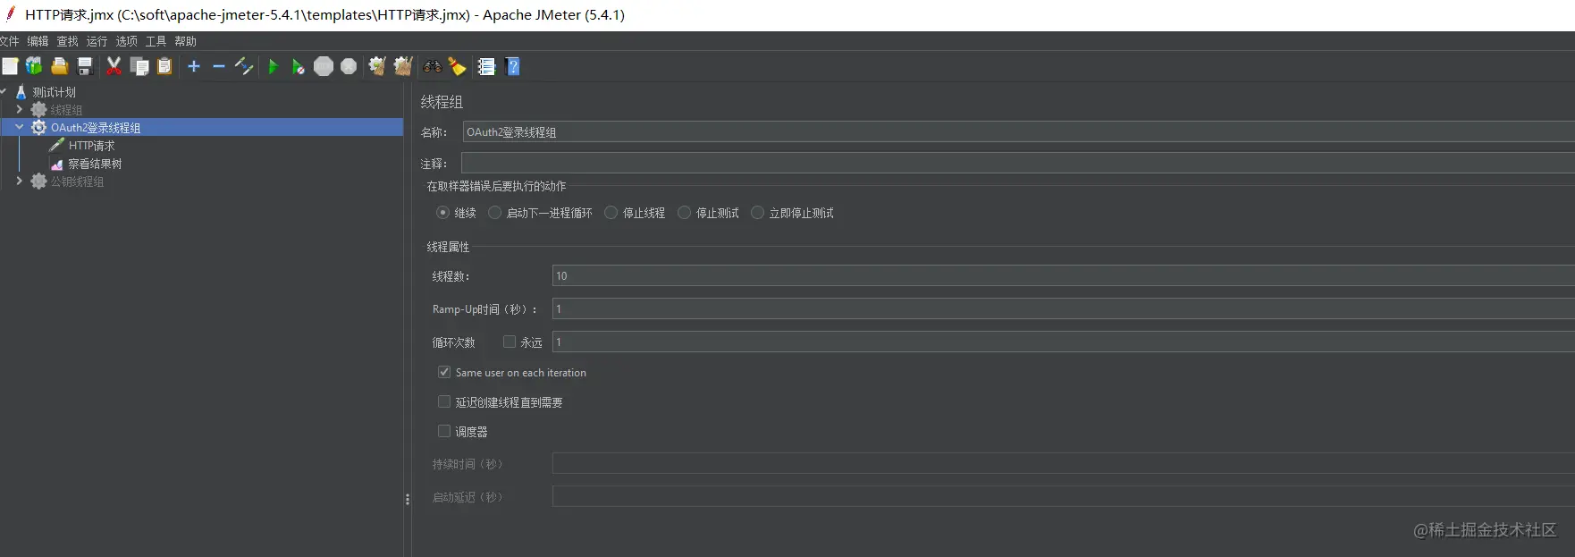Start the test with the green play icon
1575x557 pixels.
[274, 66]
